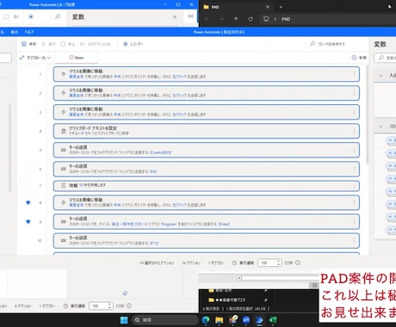Click the search magnifier in back Power Automate window
This screenshot has height=327, width=396.
pyautogui.click(x=58, y=16)
